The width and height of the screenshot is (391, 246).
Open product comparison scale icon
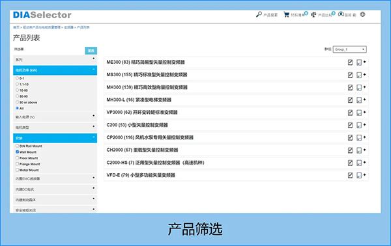click(313, 15)
